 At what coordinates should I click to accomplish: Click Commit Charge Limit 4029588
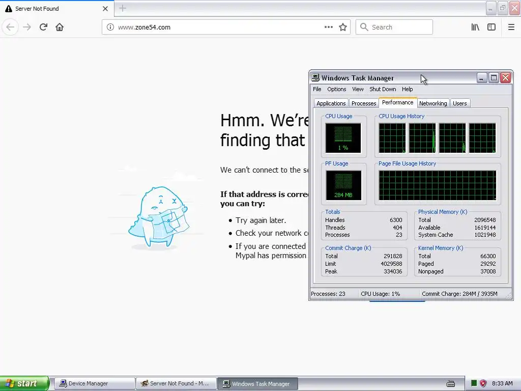[x=391, y=264]
